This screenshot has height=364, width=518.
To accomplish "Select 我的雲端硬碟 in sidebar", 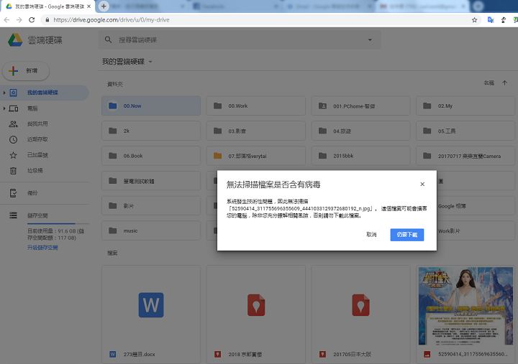I will pyautogui.click(x=45, y=93).
